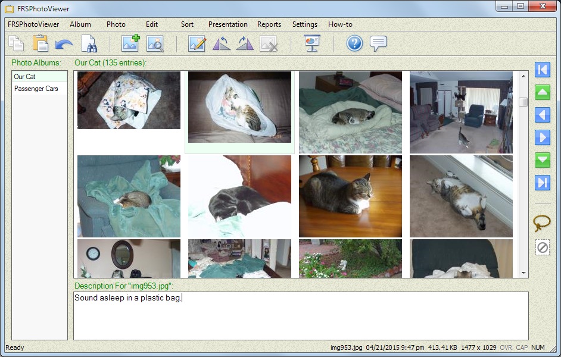Click the View photo magnifier icon
The width and height of the screenshot is (561, 357).
155,43
